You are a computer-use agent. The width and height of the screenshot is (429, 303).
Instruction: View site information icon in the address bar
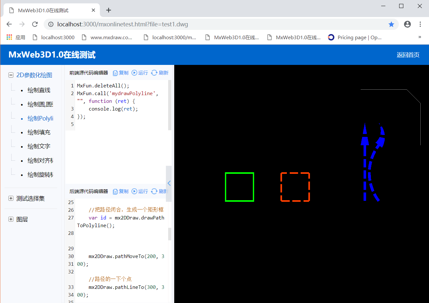click(x=51, y=24)
